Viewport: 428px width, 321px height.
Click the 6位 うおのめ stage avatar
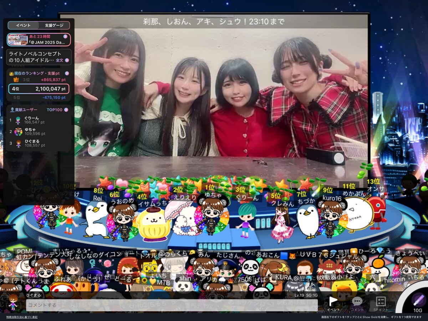coord(123,221)
